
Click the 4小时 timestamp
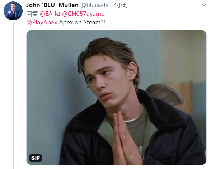tap(121, 5)
